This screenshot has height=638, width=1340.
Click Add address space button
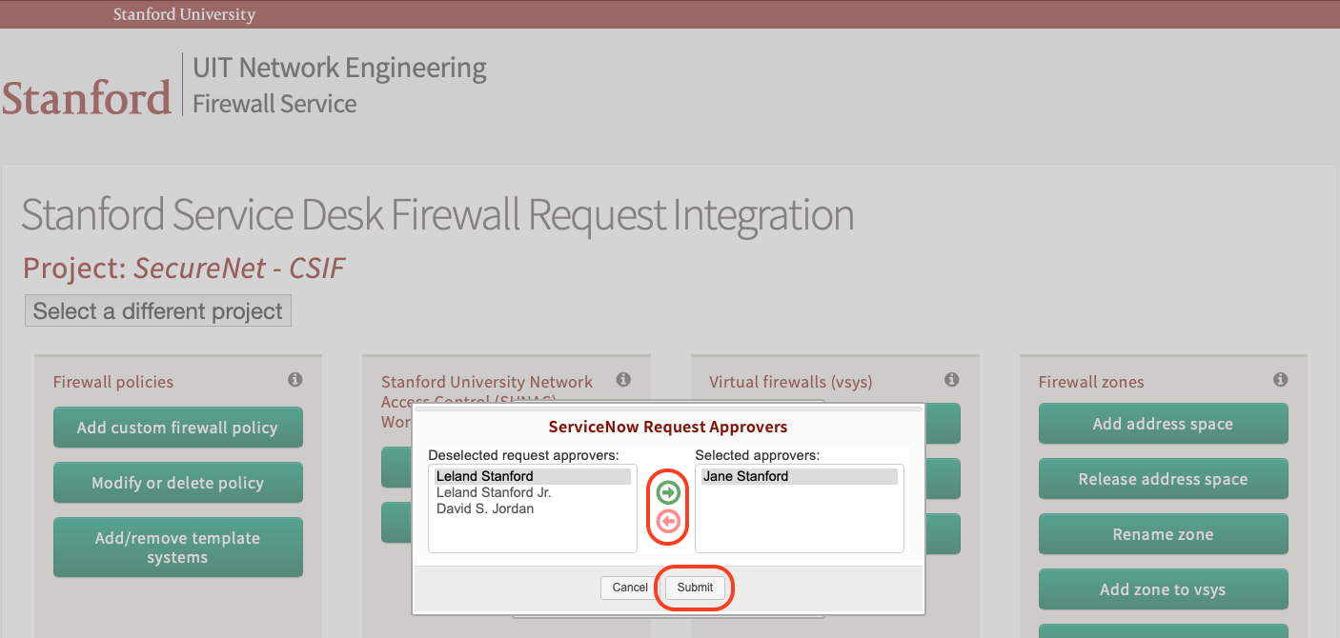[x=1163, y=424]
